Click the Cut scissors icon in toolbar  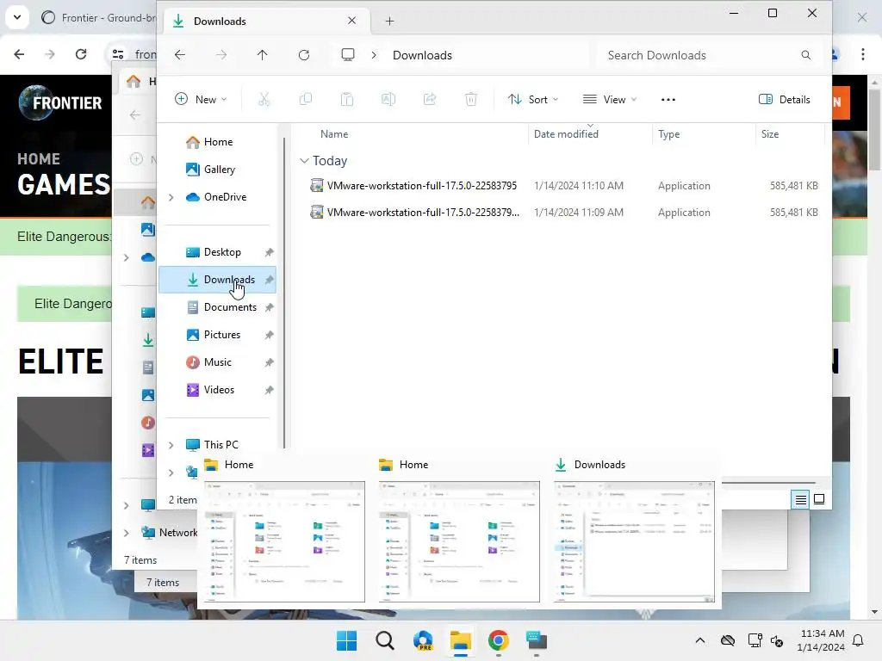click(264, 100)
